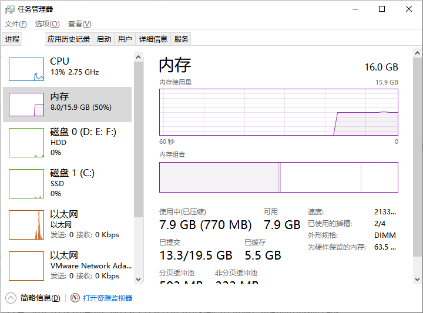Image resolution: width=423 pixels, height=313 pixels.
Task: Open the 打开资源监视器 link
Action: pyautogui.click(x=108, y=298)
